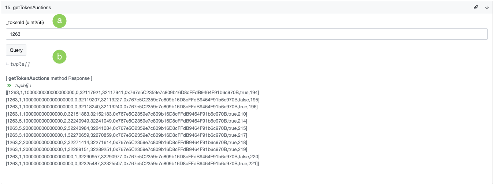Collapse getTokenAuctions with the down arrow

[487, 7]
